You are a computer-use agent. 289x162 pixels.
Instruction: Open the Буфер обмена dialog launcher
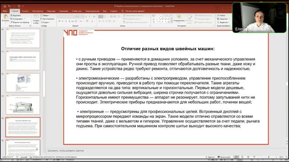click(30, 26)
